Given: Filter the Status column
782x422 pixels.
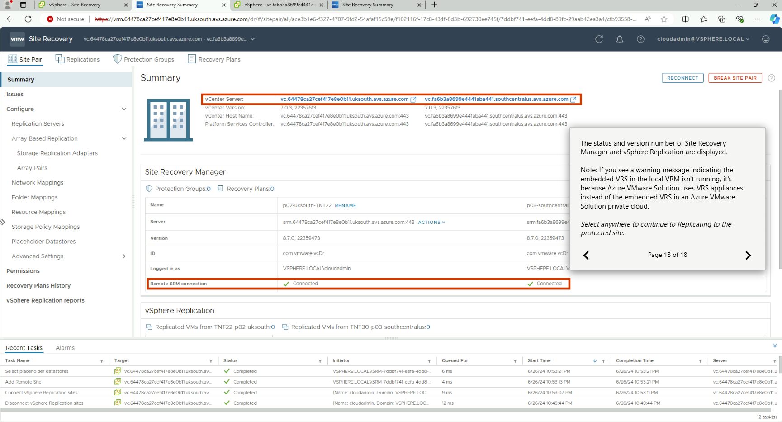Looking at the screenshot, I should click(x=320, y=361).
